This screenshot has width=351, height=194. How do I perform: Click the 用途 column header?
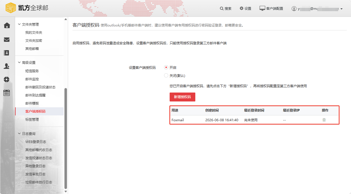(x=175, y=110)
